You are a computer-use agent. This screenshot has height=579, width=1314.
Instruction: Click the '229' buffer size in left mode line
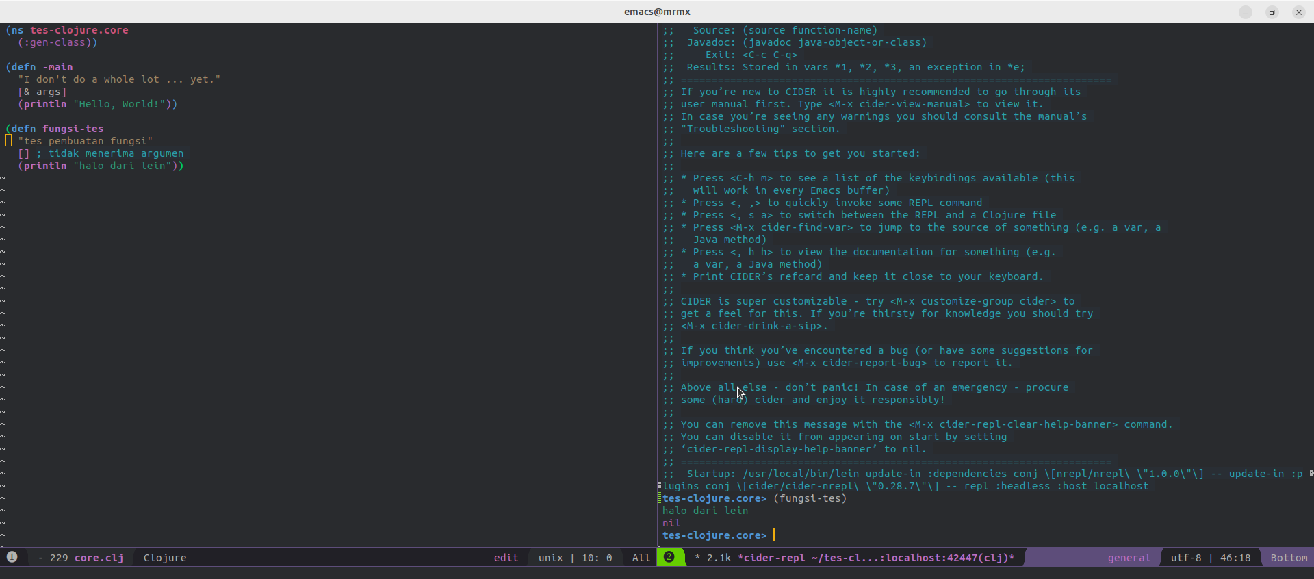[59, 558]
